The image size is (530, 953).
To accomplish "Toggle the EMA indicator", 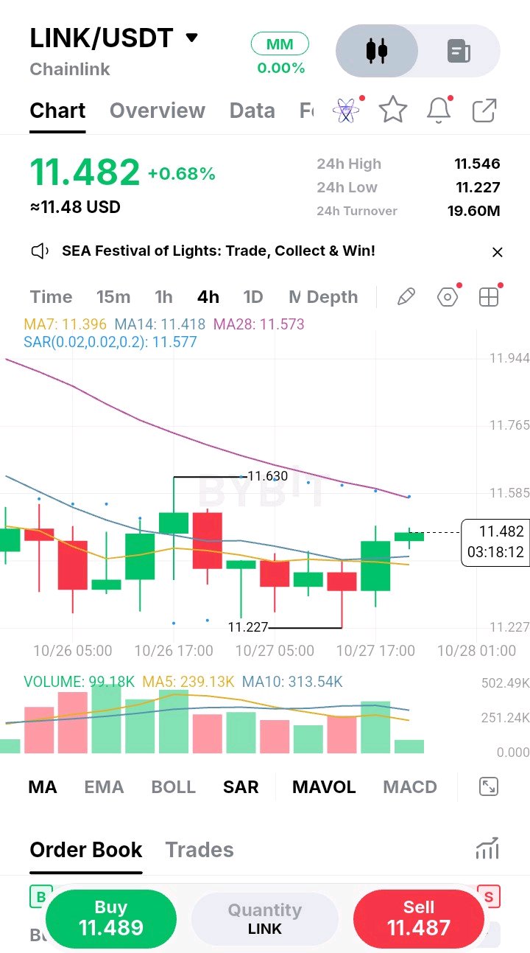I will 104,787.
